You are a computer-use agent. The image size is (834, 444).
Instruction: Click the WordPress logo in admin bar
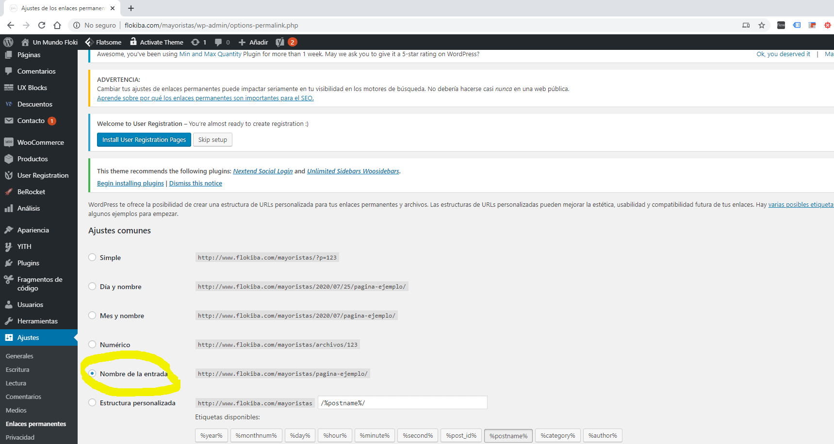click(8, 42)
